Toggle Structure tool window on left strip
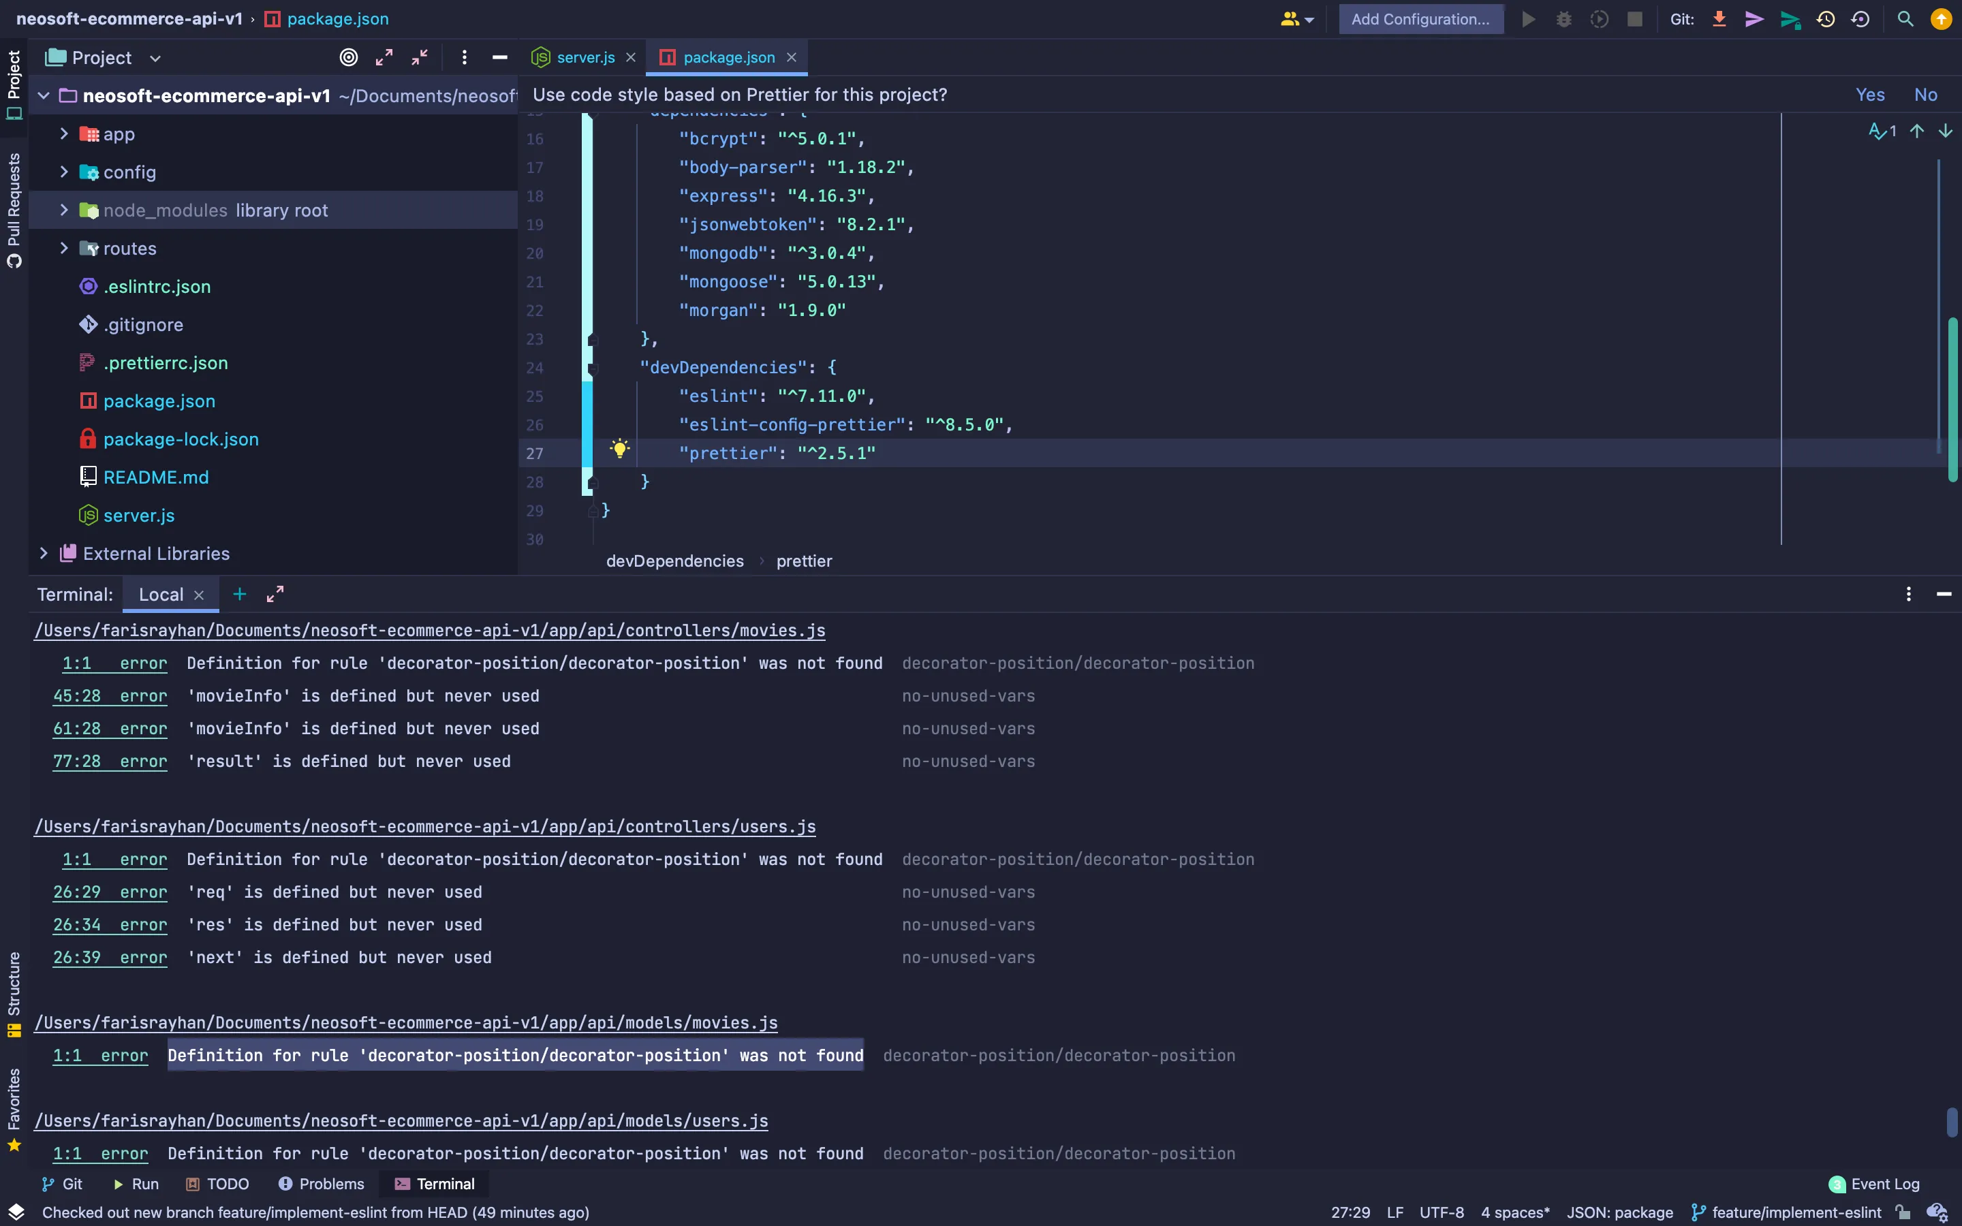The height and width of the screenshot is (1226, 1962). 14,993
